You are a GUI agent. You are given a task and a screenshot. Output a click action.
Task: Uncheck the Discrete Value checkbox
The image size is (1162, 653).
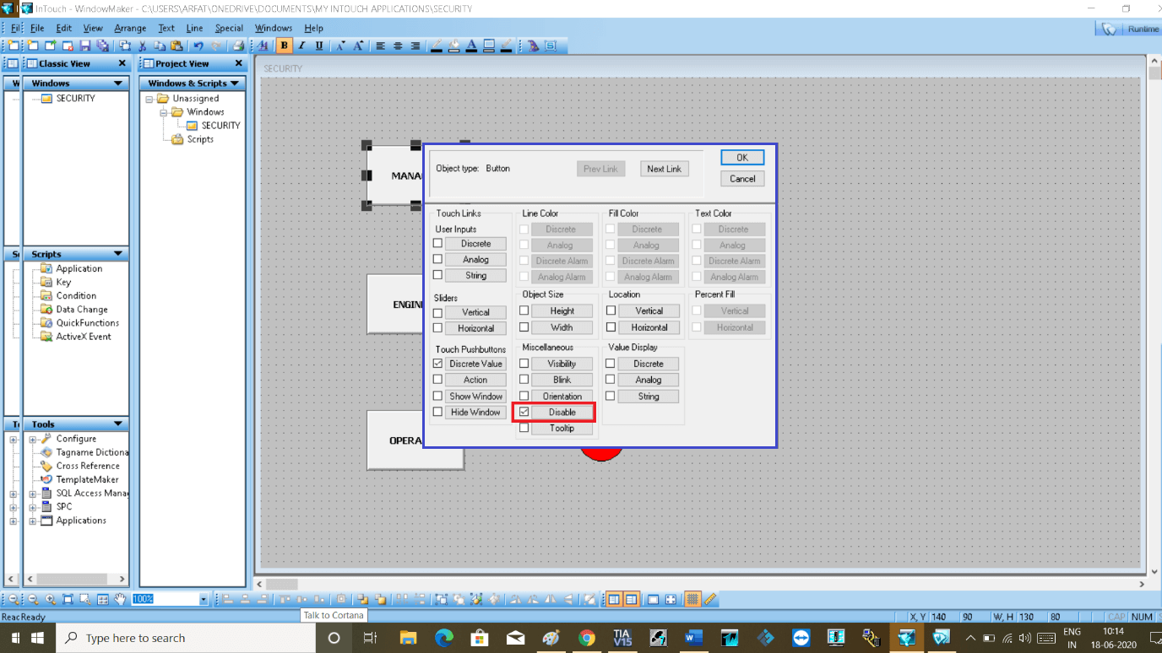click(437, 364)
